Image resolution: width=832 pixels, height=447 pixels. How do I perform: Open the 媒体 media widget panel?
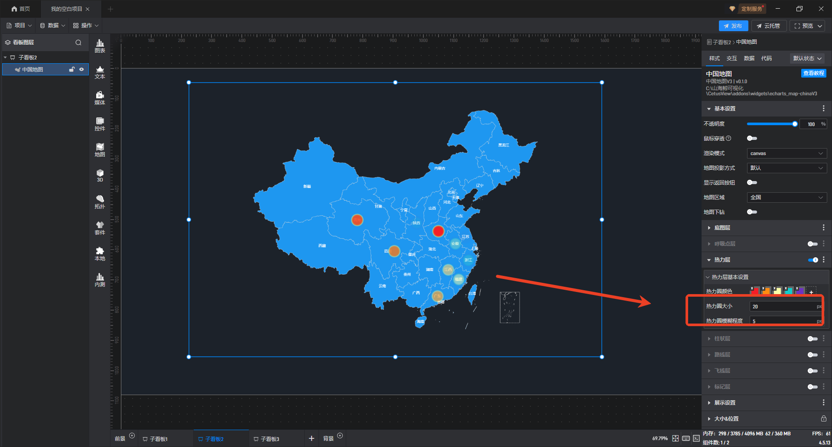[x=100, y=98]
